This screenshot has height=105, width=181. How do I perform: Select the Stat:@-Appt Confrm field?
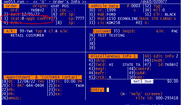[x=31, y=19]
